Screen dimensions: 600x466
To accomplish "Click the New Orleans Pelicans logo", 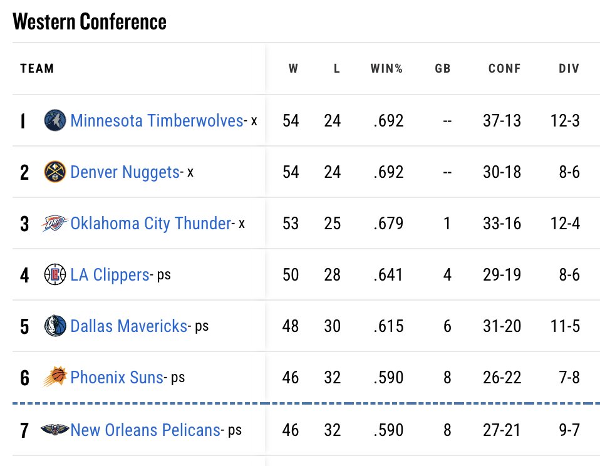I will 55,430.
